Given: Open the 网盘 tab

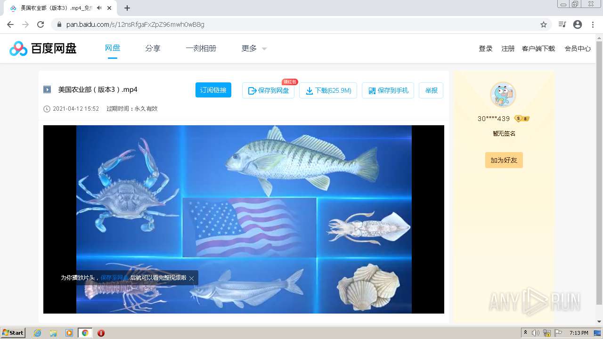Looking at the screenshot, I should (x=112, y=48).
